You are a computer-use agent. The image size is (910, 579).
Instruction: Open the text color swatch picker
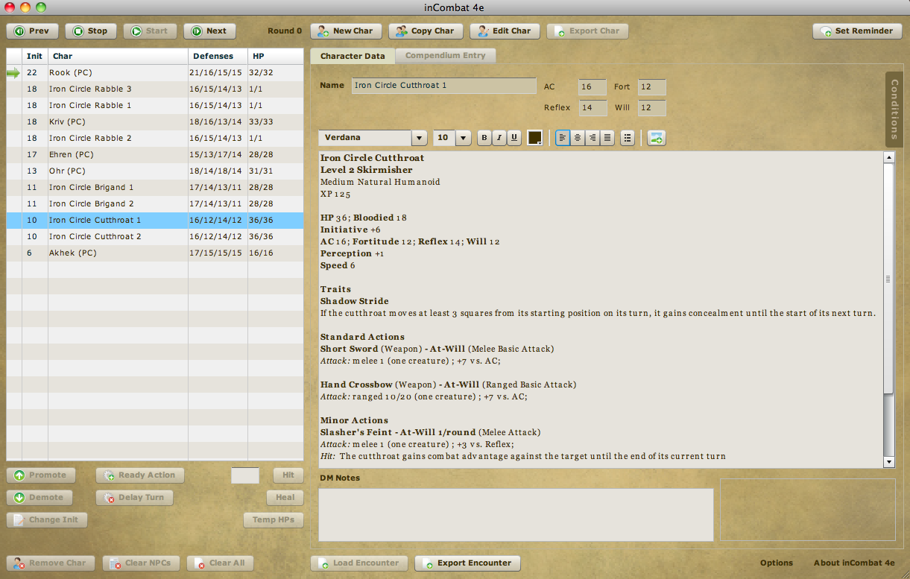tap(534, 138)
